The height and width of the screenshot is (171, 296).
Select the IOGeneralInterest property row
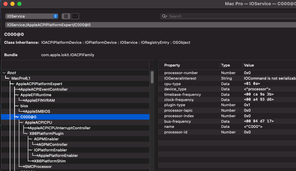click(x=227, y=78)
